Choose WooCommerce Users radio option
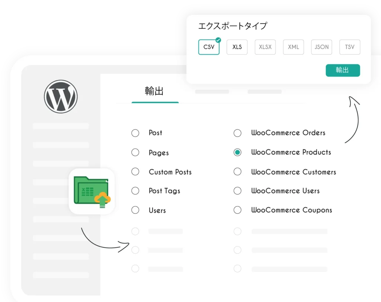The image size is (381, 302). [x=237, y=191]
